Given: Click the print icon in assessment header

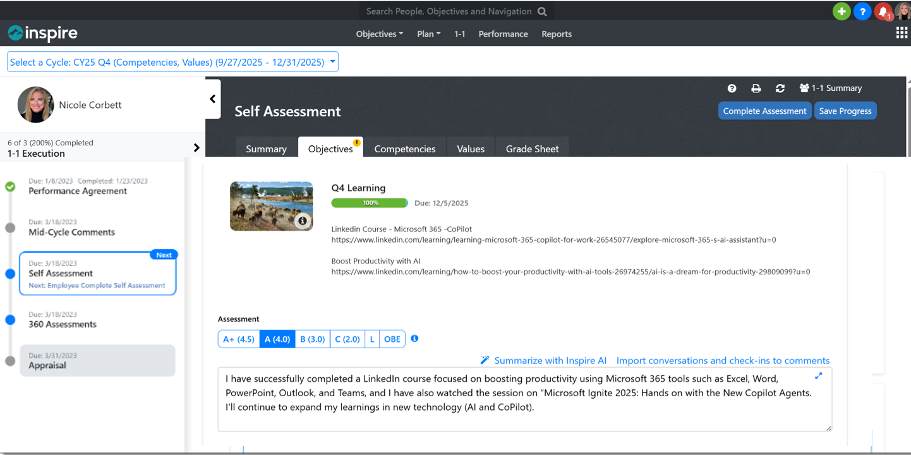Looking at the screenshot, I should click(756, 88).
